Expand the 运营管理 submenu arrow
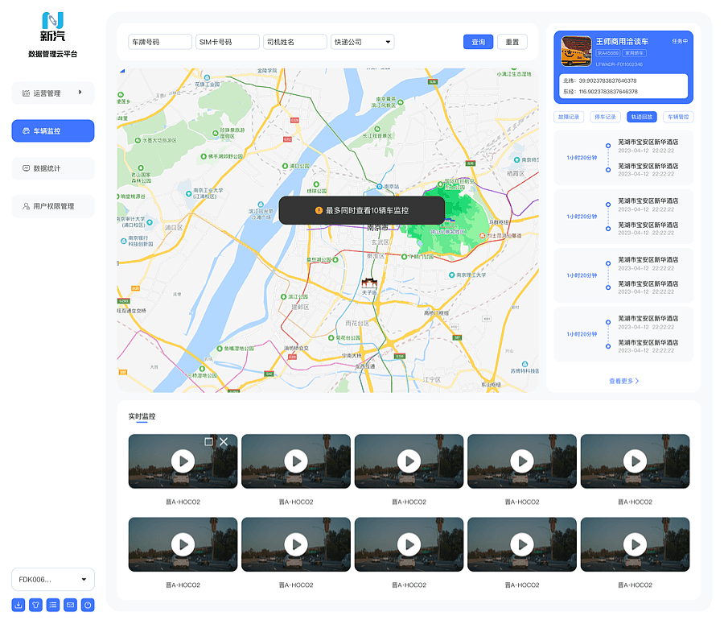This screenshot has width=724, height=624. pyautogui.click(x=80, y=93)
